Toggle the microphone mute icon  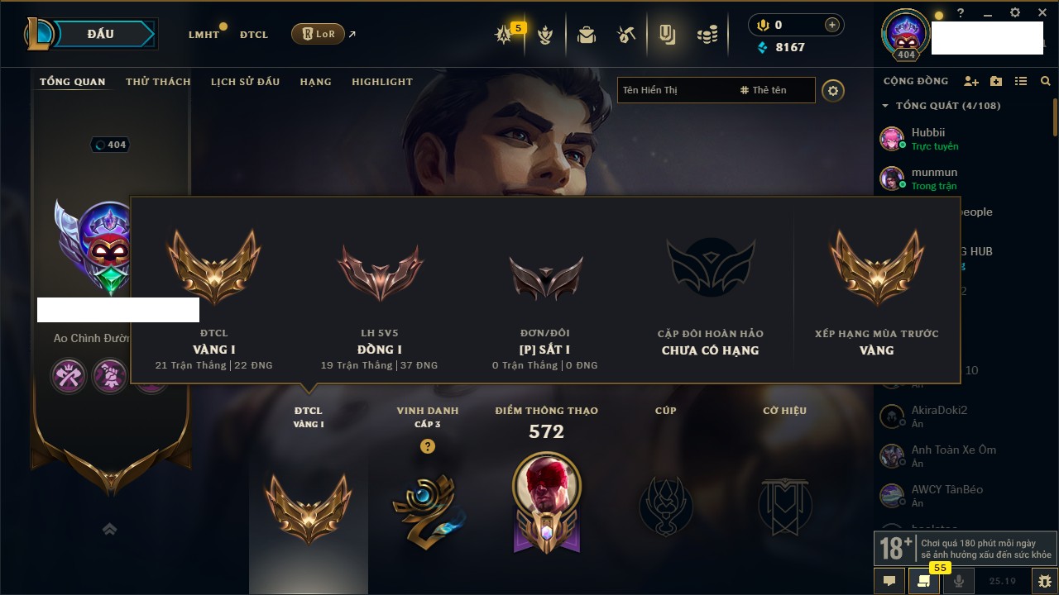click(x=959, y=581)
